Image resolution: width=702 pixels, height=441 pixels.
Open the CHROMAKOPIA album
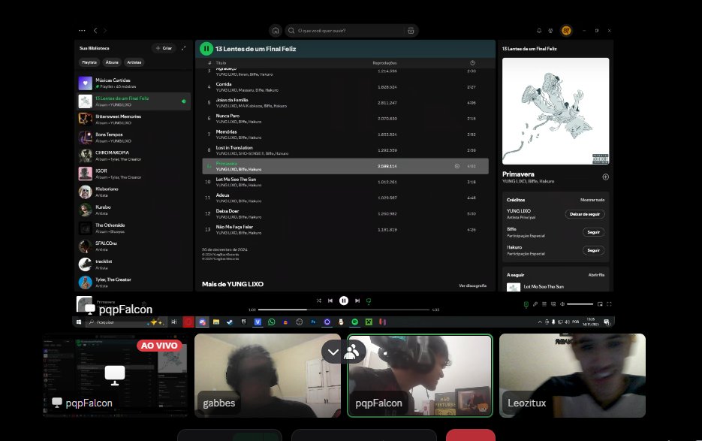coord(134,156)
